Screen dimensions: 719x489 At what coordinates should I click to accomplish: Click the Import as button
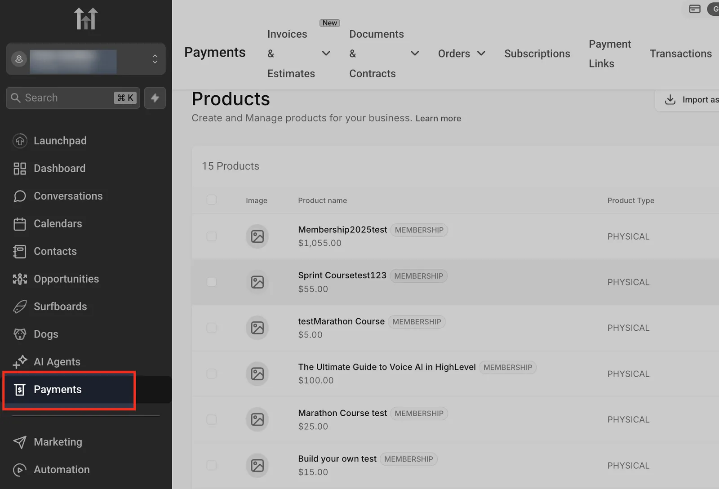pyautogui.click(x=688, y=100)
